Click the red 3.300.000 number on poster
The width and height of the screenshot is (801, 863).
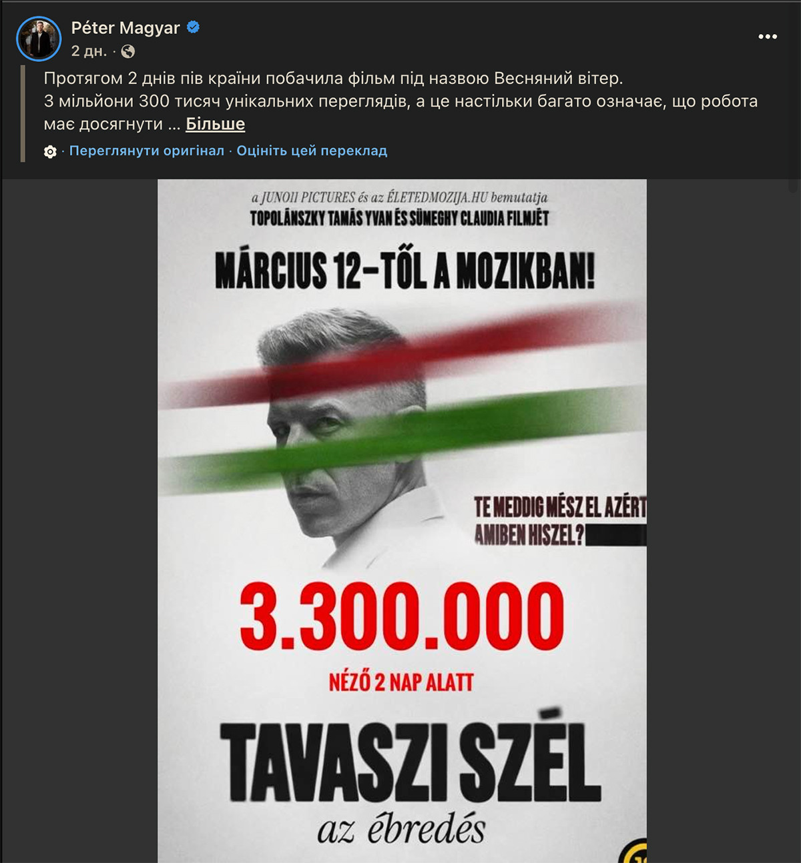402,616
